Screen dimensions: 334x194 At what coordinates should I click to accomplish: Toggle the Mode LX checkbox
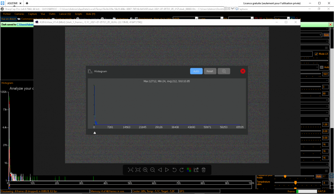316,54
